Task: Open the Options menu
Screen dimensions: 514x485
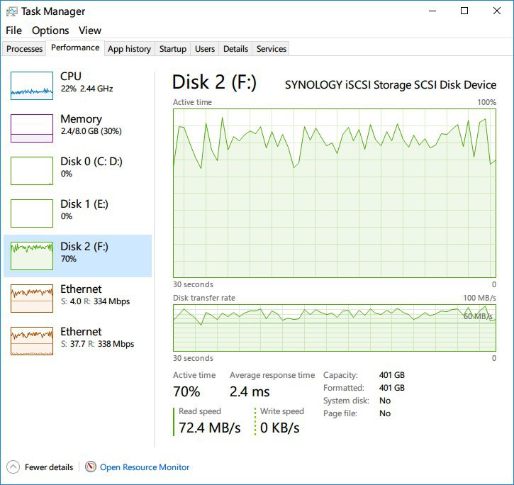Action: click(50, 30)
